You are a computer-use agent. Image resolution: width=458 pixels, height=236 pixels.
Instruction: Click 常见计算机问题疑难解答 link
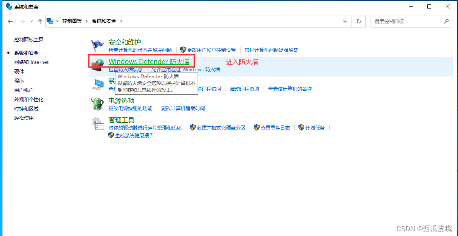click(271, 50)
